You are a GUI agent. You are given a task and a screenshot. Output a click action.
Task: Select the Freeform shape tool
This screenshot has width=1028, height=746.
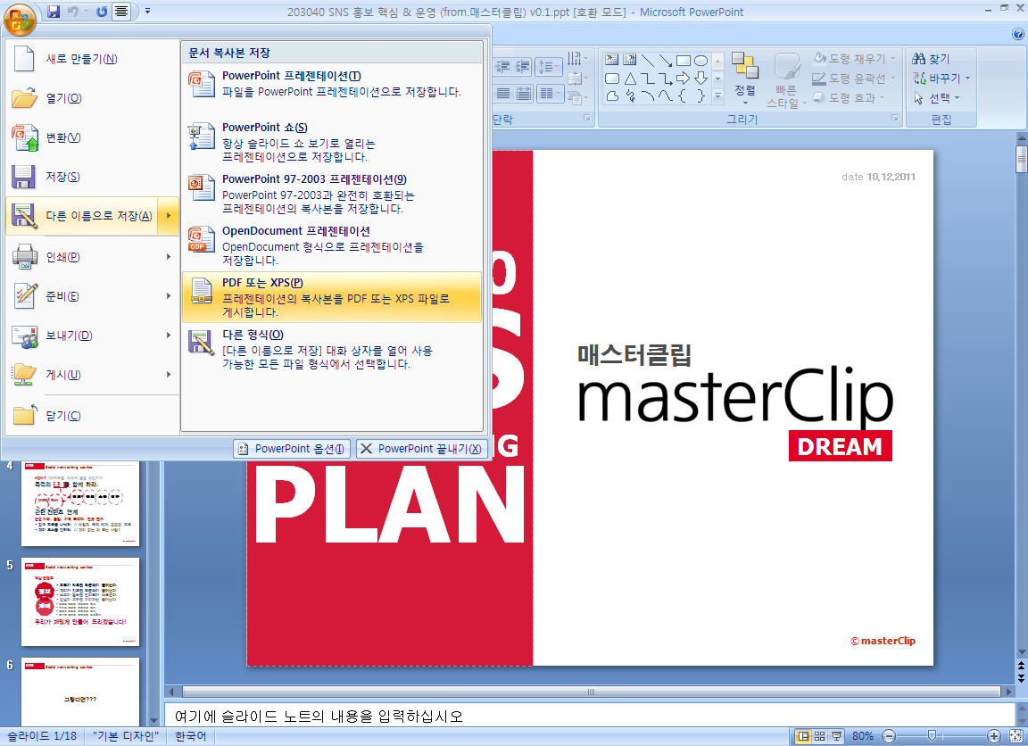611,96
